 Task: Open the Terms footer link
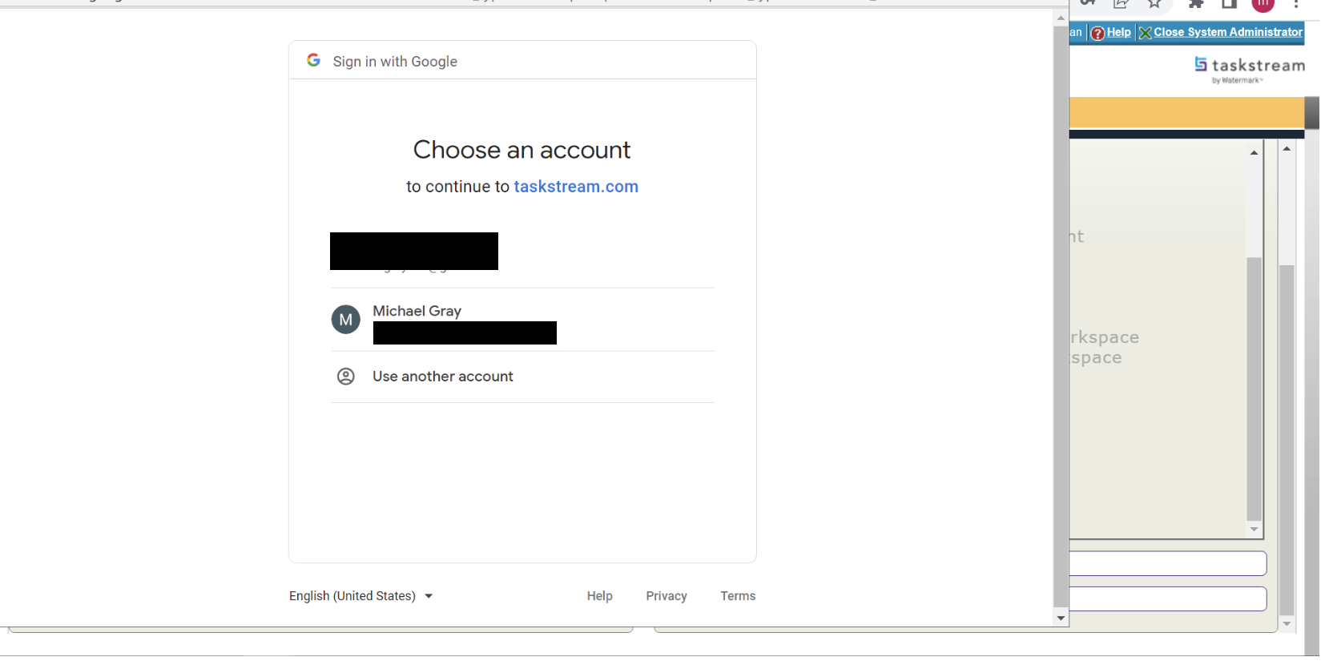tap(738, 596)
